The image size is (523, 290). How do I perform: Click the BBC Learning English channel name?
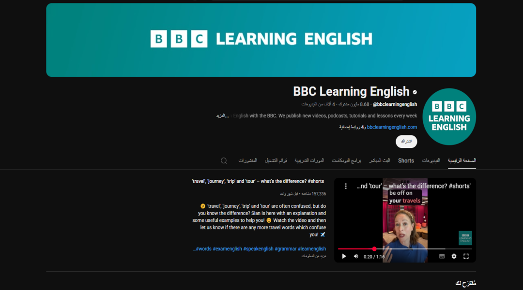point(351,91)
